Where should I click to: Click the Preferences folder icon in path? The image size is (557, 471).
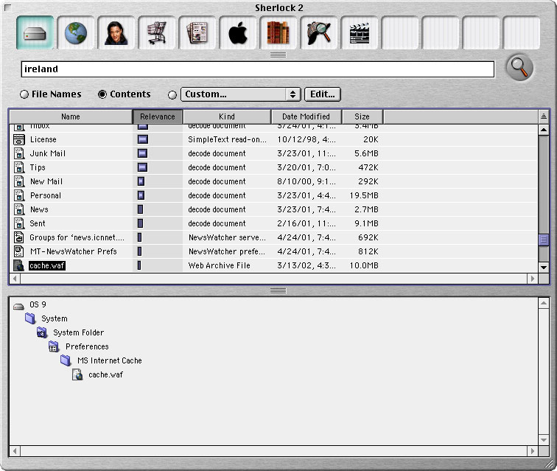(x=54, y=346)
